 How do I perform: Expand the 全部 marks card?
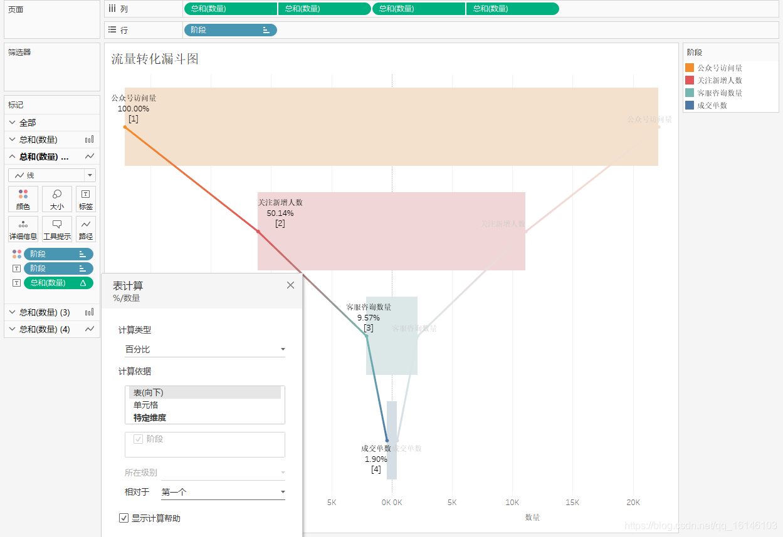pyautogui.click(x=13, y=123)
